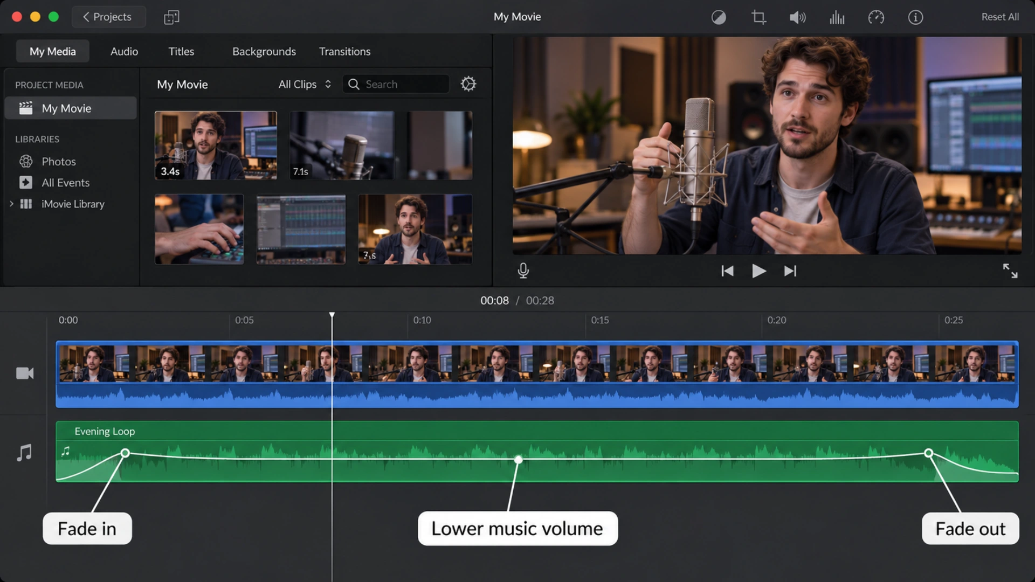Screen dimensions: 1035x582
Task: Open the color balance tool
Action: [x=719, y=17]
